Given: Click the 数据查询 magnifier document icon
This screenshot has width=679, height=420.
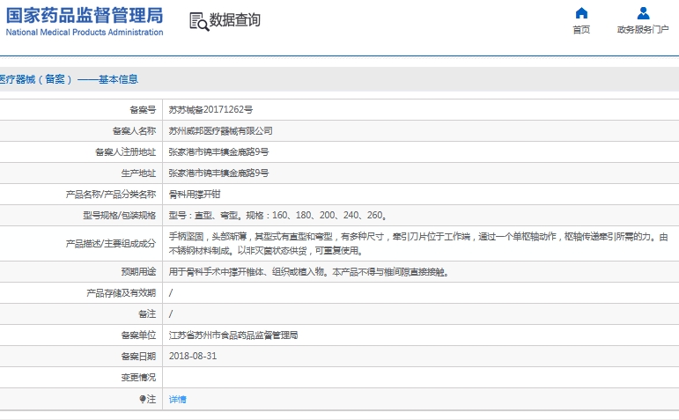Looking at the screenshot, I should (199, 21).
